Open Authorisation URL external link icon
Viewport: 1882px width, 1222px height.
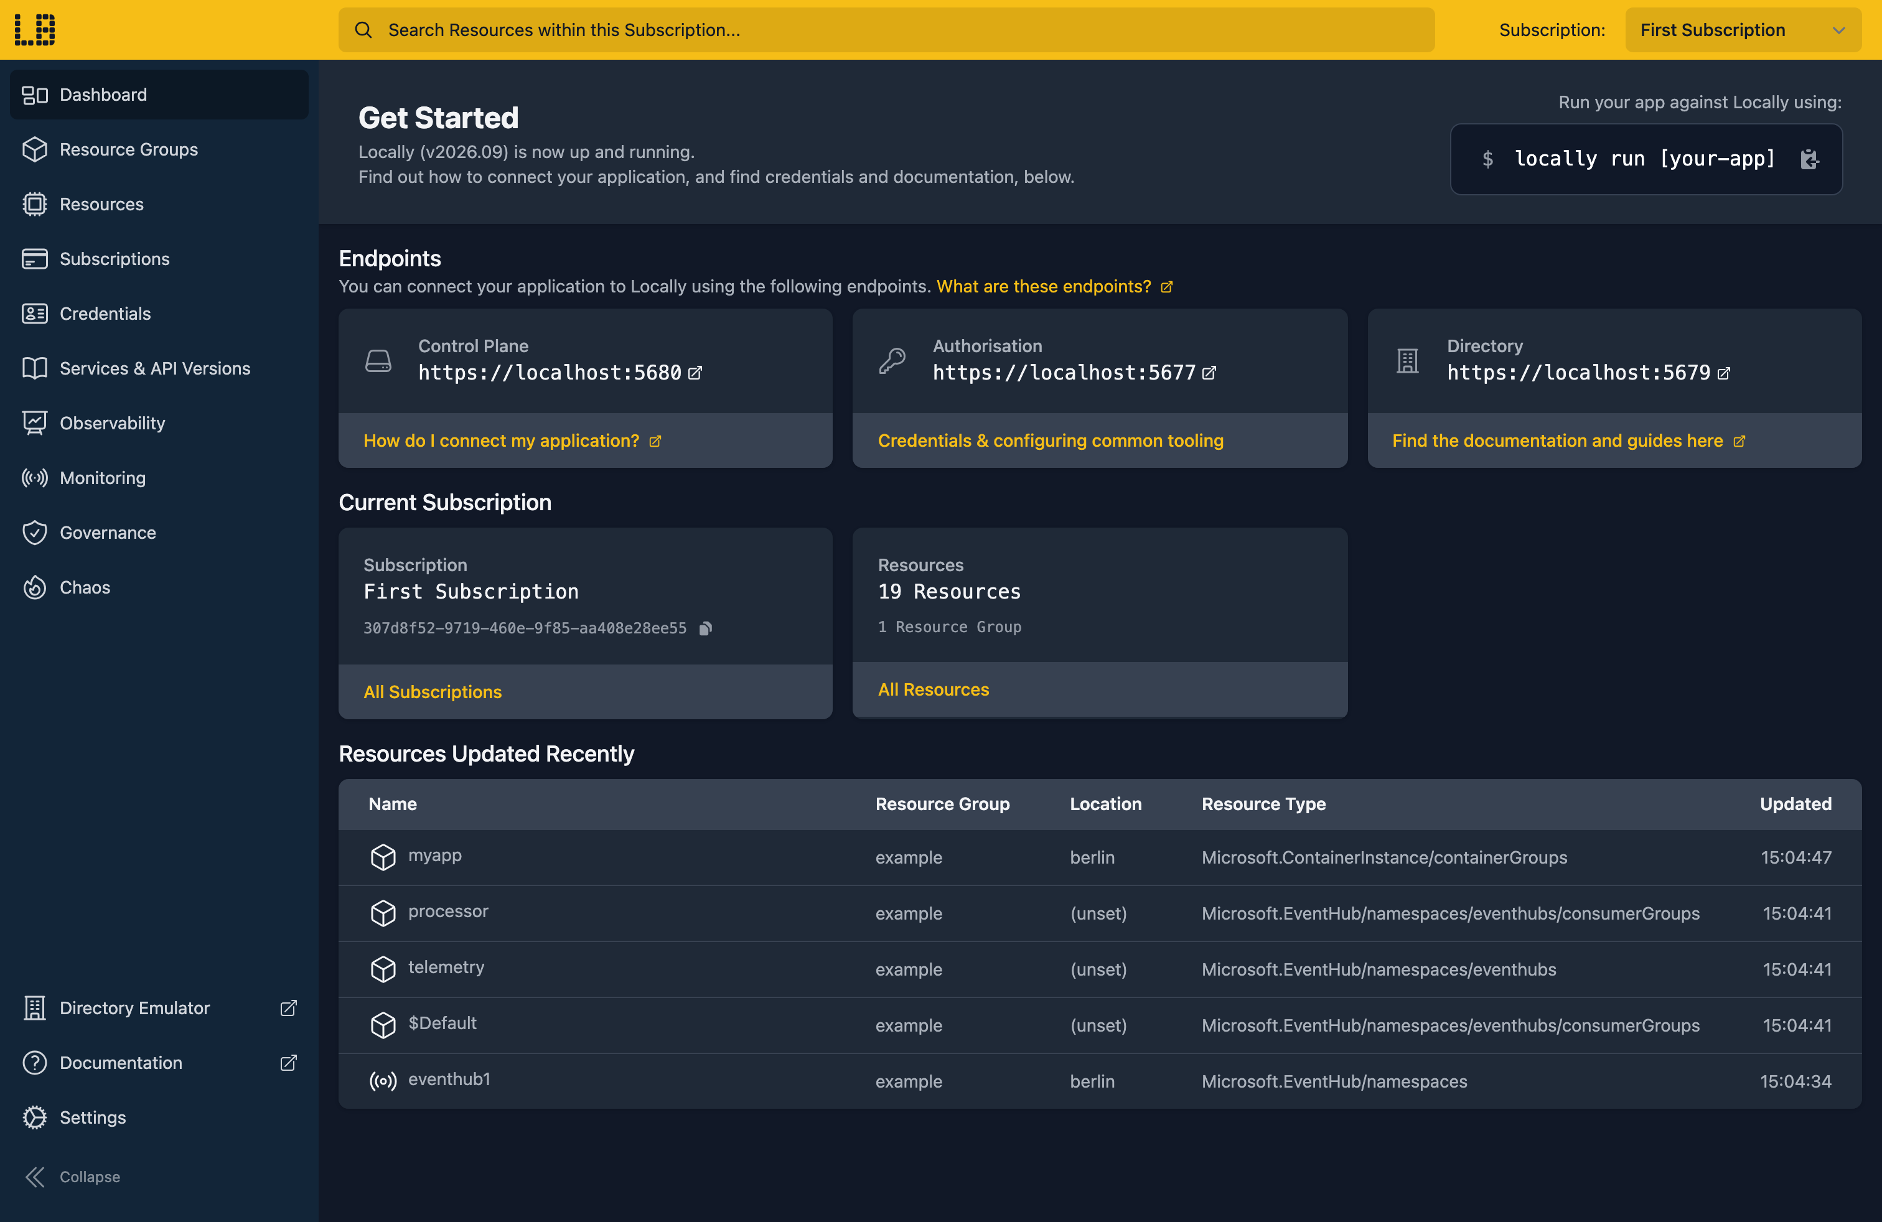1209,372
